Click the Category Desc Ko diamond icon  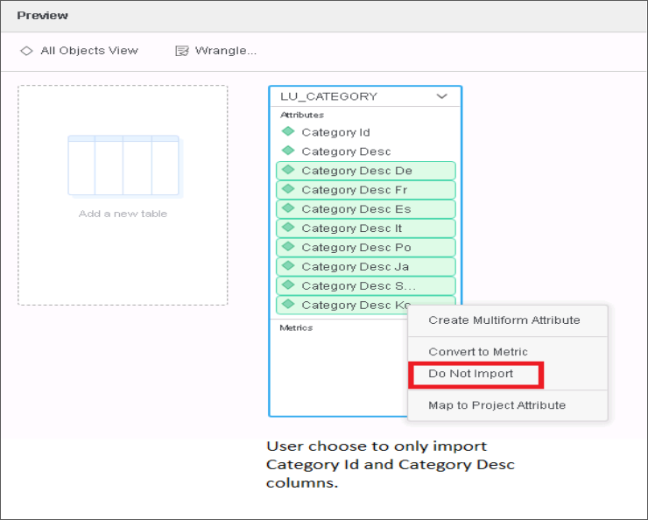(288, 305)
